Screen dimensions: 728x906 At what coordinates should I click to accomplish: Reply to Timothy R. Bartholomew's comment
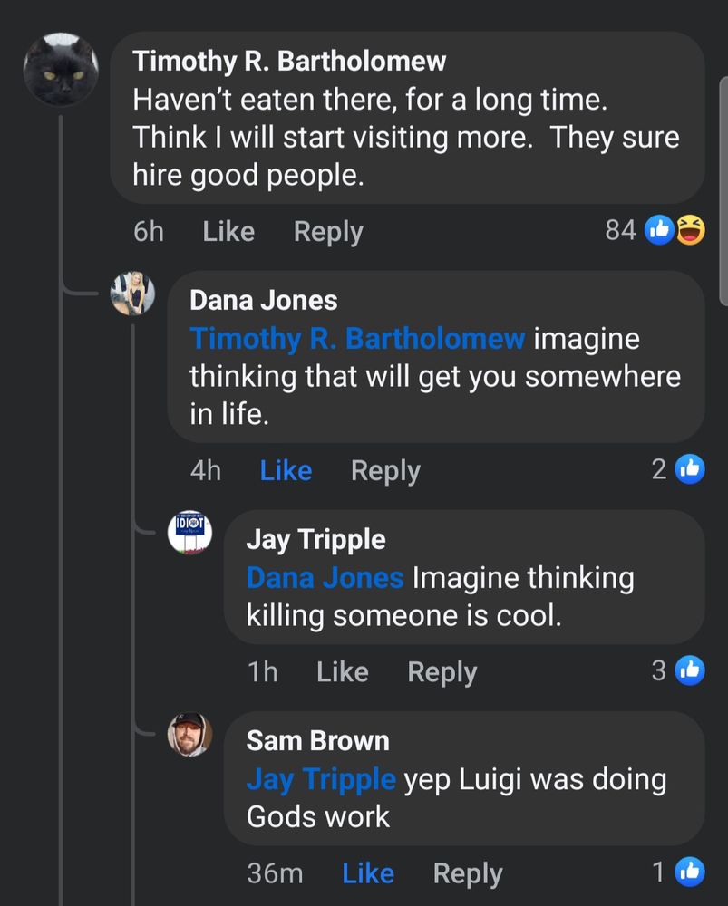(328, 233)
